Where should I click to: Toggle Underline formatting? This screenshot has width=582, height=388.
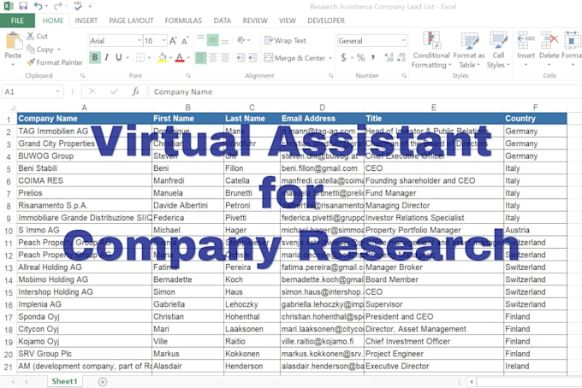click(x=119, y=57)
